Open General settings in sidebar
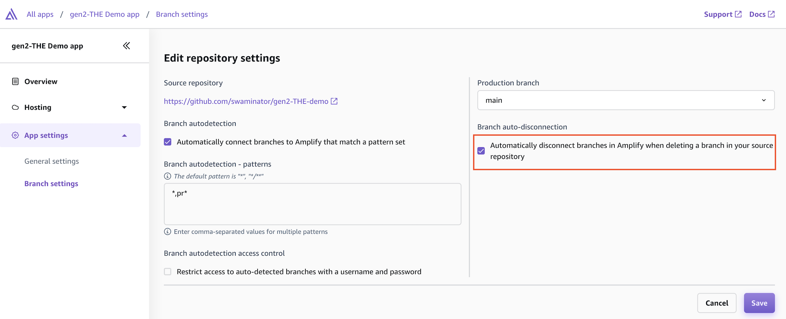The height and width of the screenshot is (319, 786). [x=52, y=161]
